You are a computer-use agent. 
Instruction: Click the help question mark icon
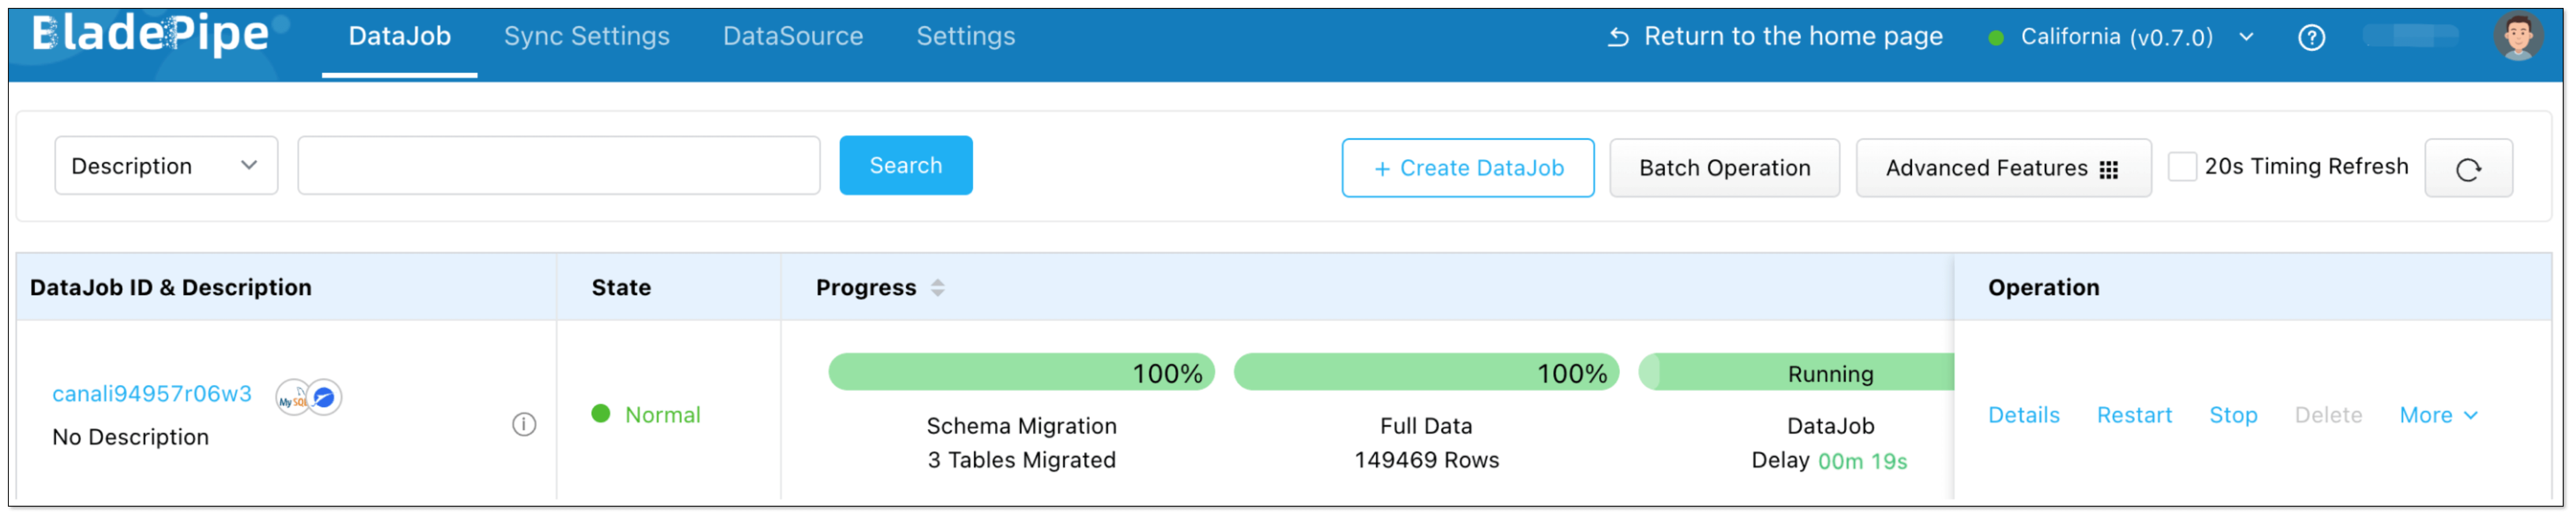coord(2311,38)
